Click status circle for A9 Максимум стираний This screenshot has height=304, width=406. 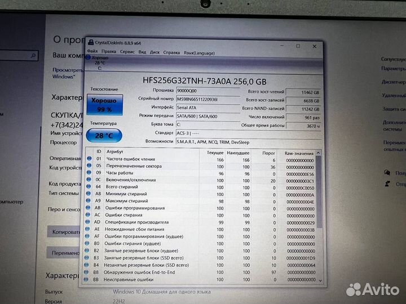pos(88,200)
